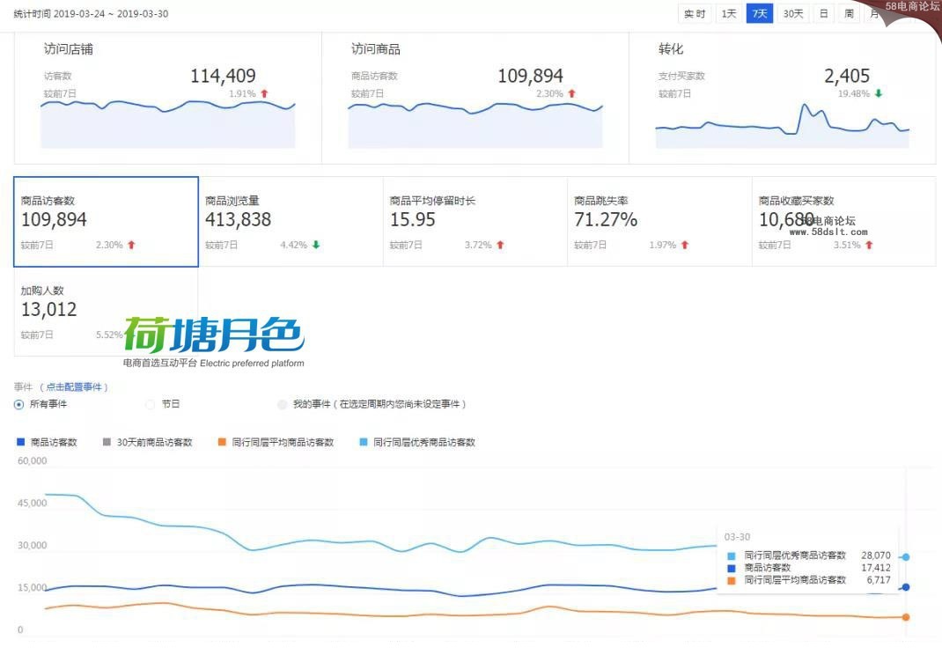Click the up arrow under 访问商品 109,894

572,93
